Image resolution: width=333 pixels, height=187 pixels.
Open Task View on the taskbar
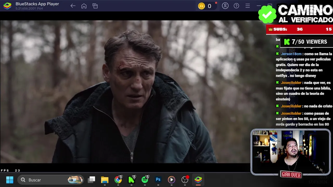click(x=91, y=179)
